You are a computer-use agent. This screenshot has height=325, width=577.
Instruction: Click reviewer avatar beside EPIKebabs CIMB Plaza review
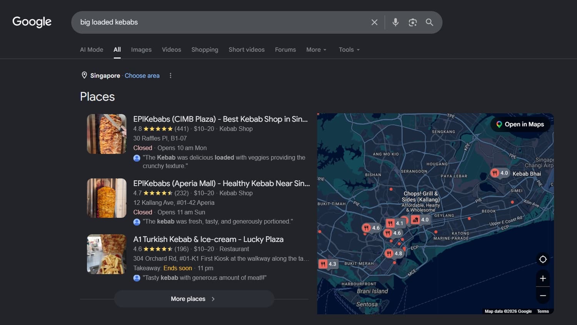coord(137,158)
